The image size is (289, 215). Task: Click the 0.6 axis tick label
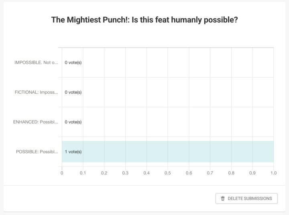pos(189,173)
